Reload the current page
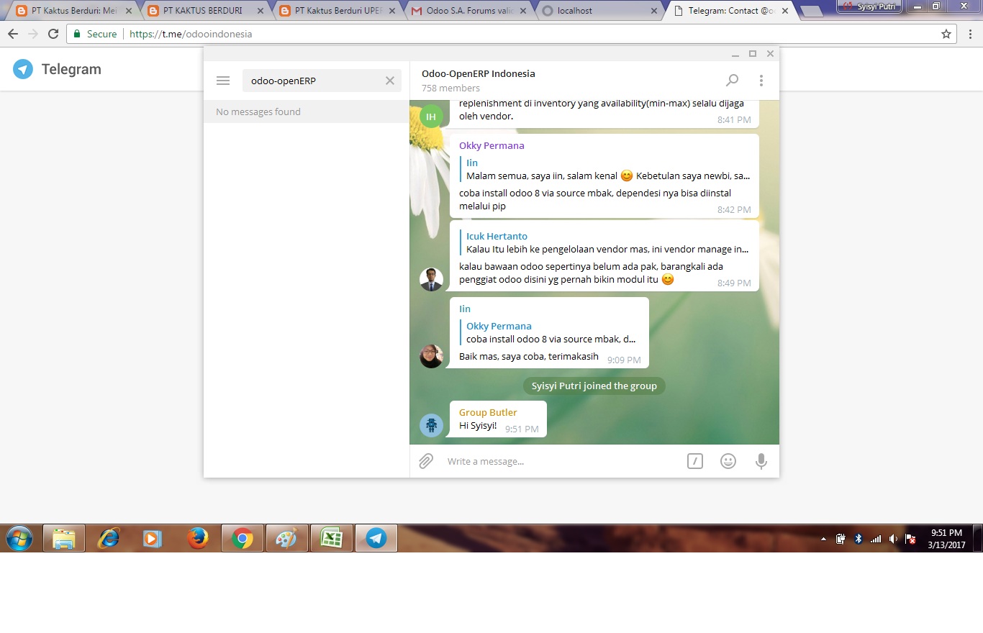This screenshot has height=633, width=983. (53, 34)
